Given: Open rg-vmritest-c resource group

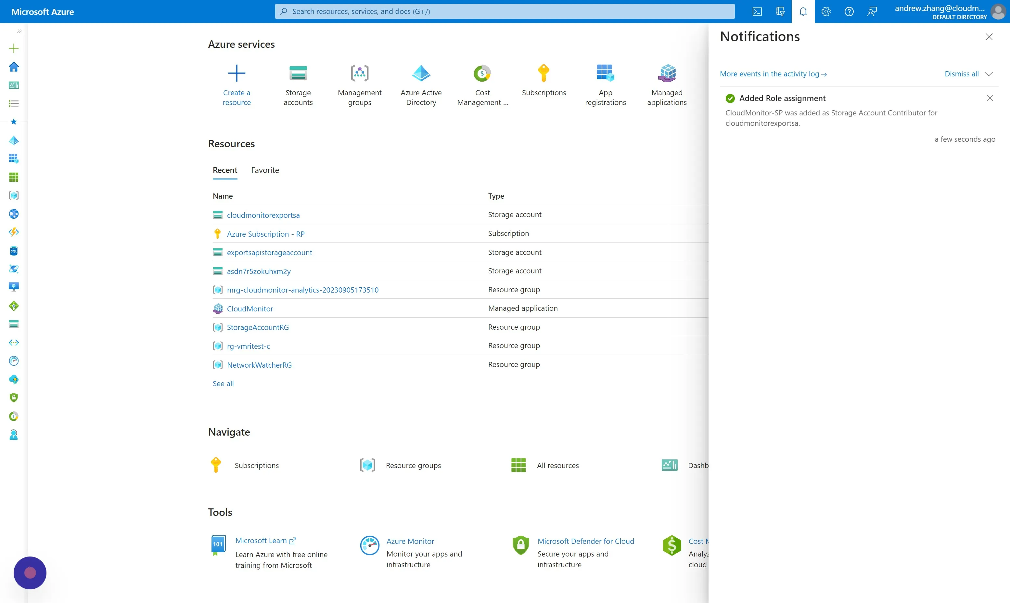Looking at the screenshot, I should [249, 346].
